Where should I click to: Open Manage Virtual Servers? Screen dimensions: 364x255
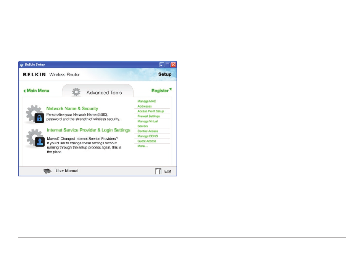[148, 124]
